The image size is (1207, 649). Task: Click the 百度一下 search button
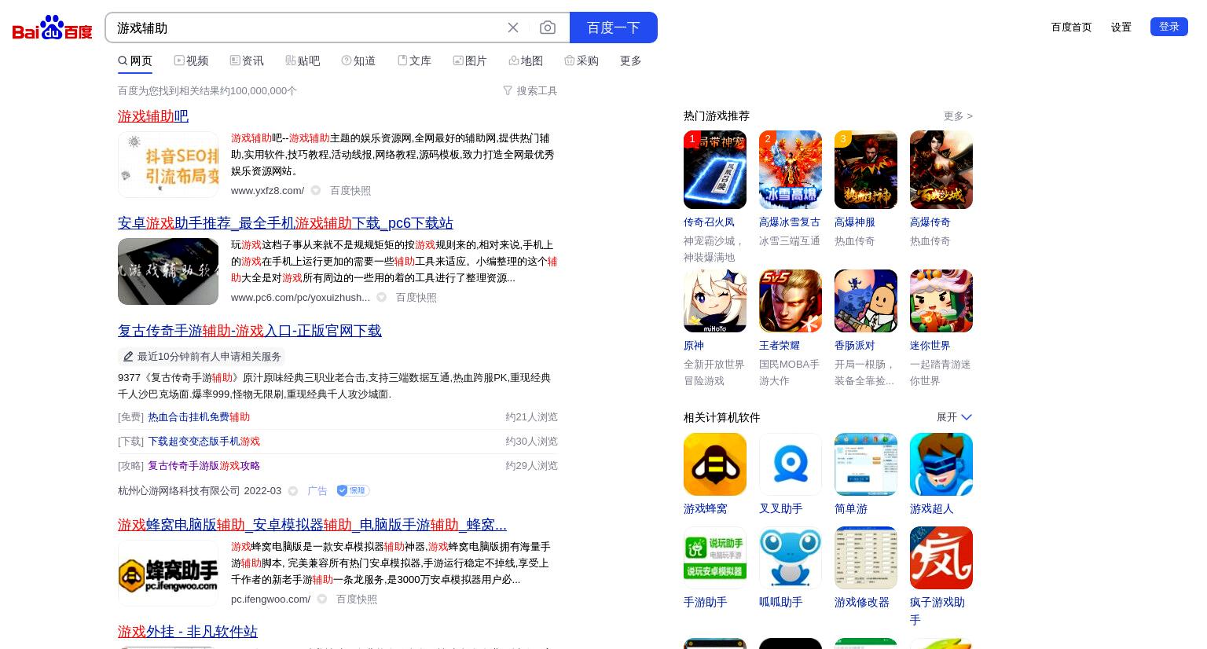pyautogui.click(x=614, y=27)
